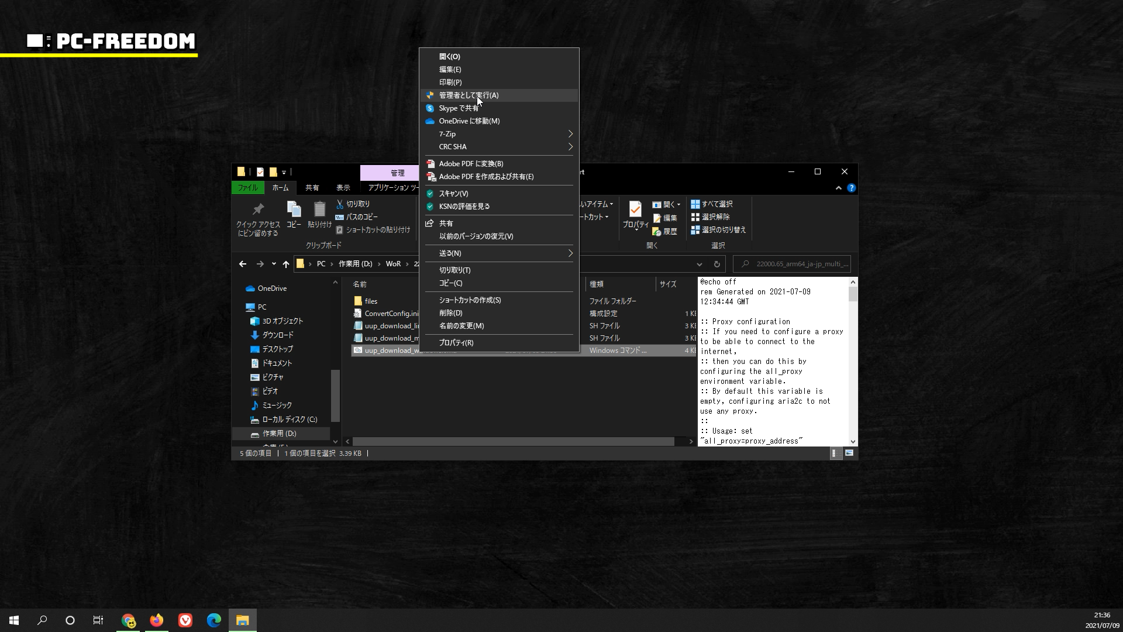Choose Run as administrator in context menu
The image size is (1123, 632).
pos(469,95)
